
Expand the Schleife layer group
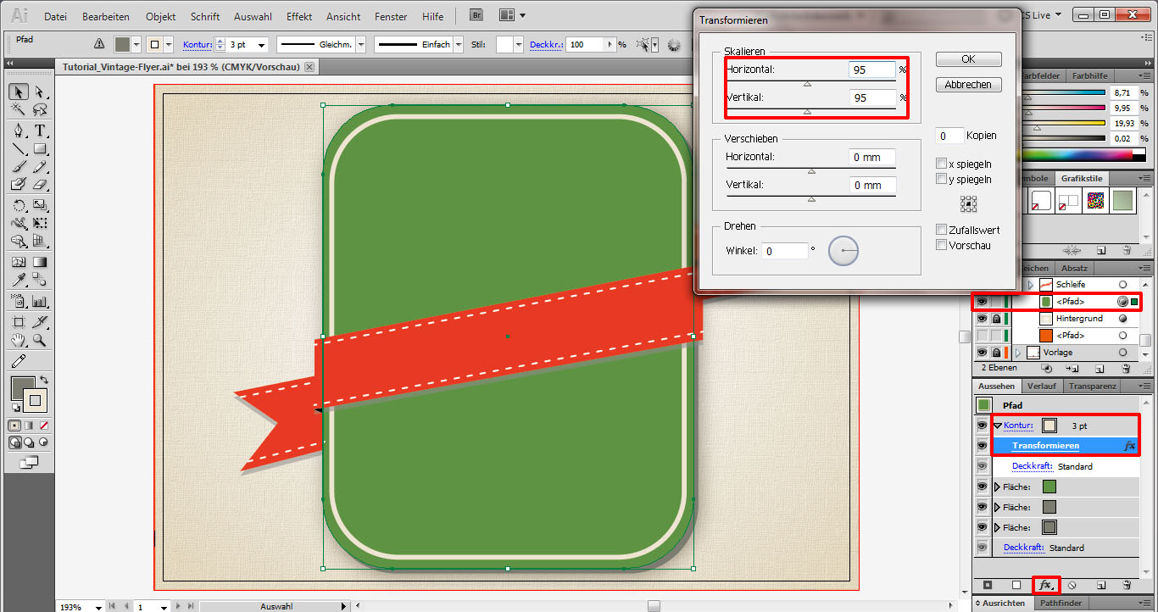click(x=1031, y=285)
